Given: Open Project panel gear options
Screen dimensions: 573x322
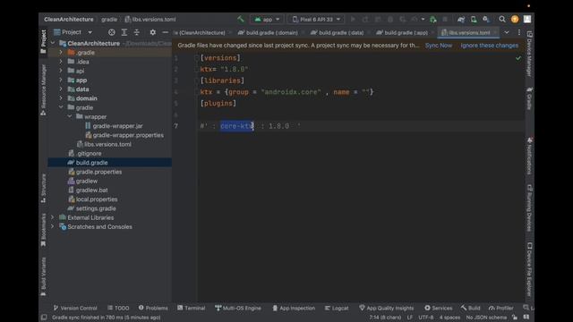Looking at the screenshot, I should click(x=153, y=32).
